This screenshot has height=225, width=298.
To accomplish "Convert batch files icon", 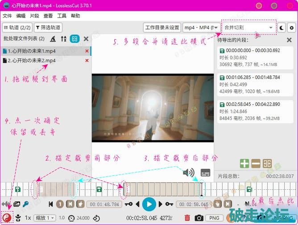I will 53,39.
